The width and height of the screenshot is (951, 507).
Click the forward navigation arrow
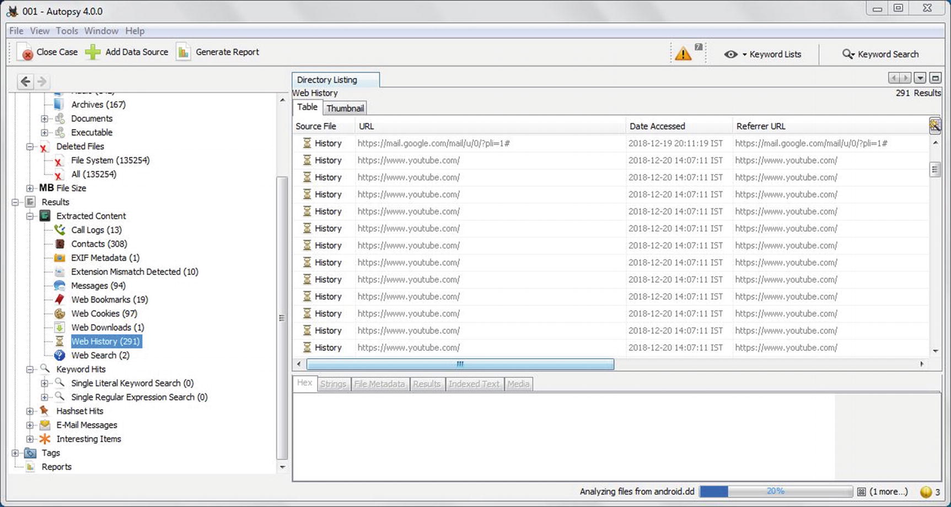[42, 82]
